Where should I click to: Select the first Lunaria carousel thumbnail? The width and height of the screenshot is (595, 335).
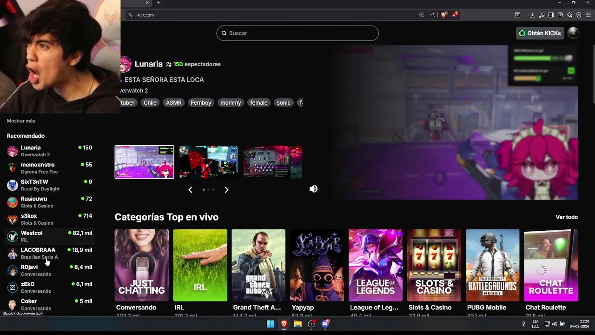[x=145, y=162]
